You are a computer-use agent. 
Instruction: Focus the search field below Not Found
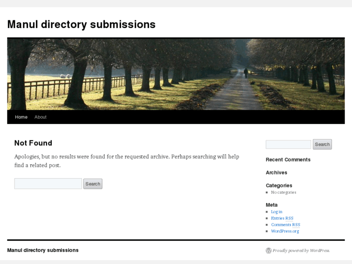coord(48,184)
